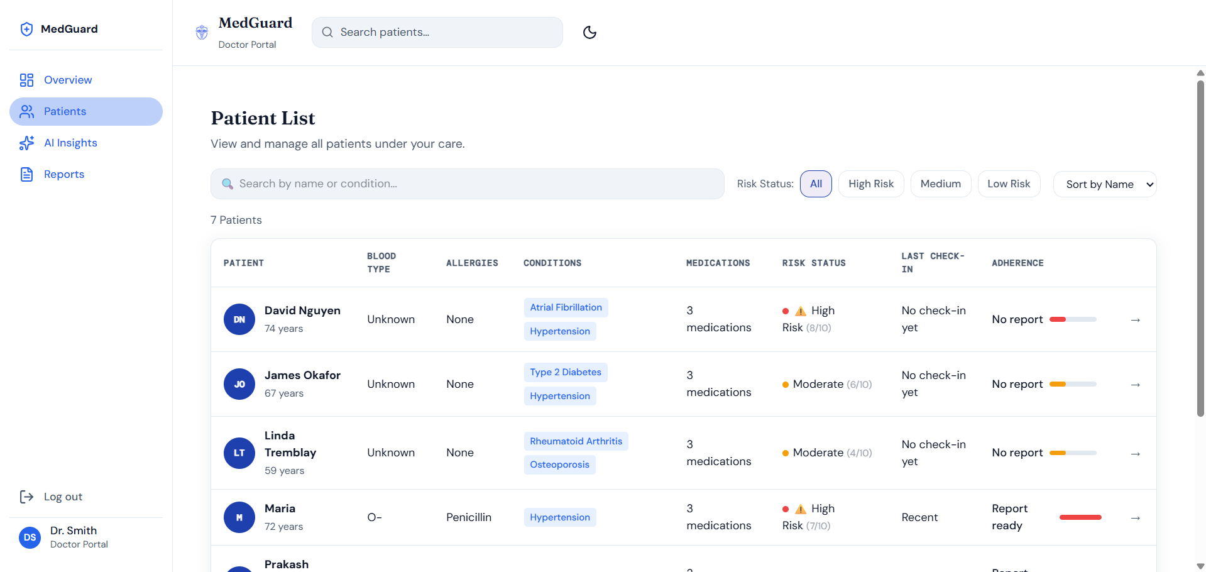The height and width of the screenshot is (572, 1206).
Task: Open James Okafor's row arrow
Action: coord(1135,385)
